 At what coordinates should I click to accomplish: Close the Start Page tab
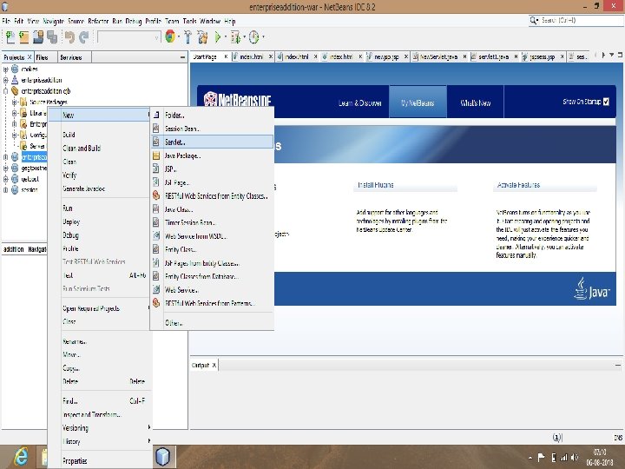tap(226, 57)
